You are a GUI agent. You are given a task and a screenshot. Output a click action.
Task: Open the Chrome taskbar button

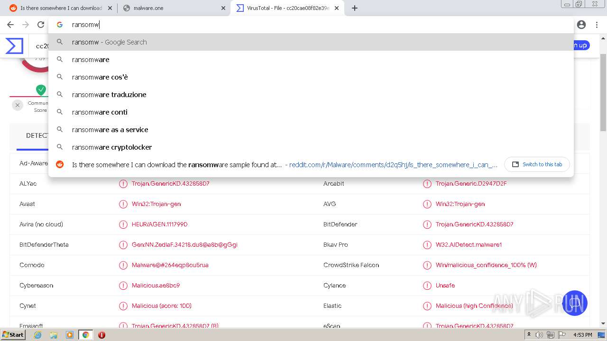click(85, 335)
